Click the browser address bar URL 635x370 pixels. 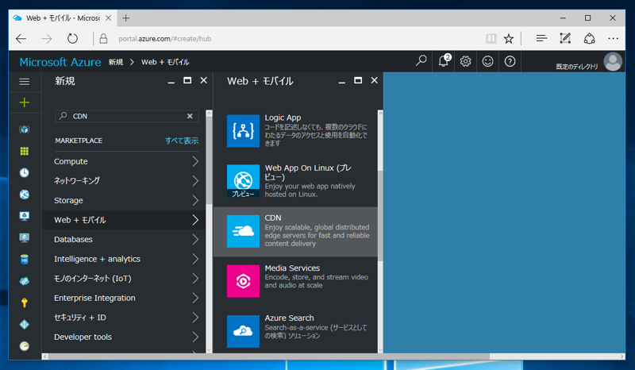pos(165,39)
